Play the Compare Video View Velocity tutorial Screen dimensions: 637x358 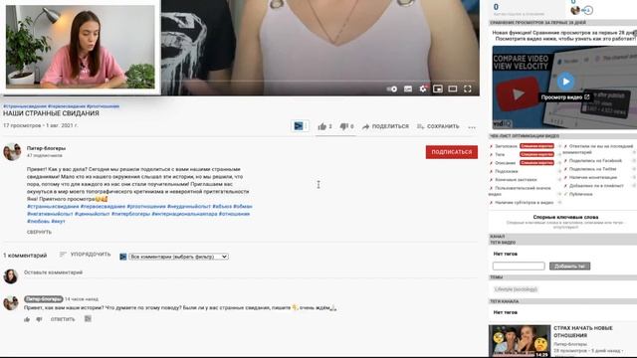[565, 82]
